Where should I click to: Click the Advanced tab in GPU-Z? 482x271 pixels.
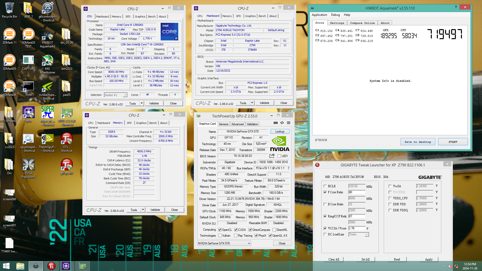(x=237, y=124)
